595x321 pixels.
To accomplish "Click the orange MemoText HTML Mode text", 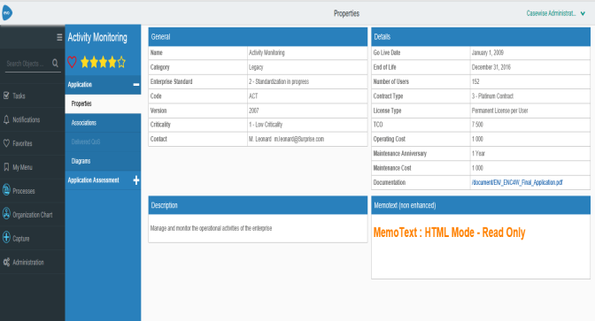I will 449,233.
